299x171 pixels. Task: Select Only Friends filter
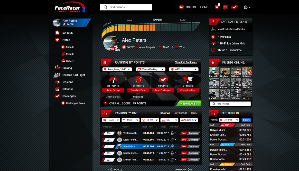coord(180,113)
